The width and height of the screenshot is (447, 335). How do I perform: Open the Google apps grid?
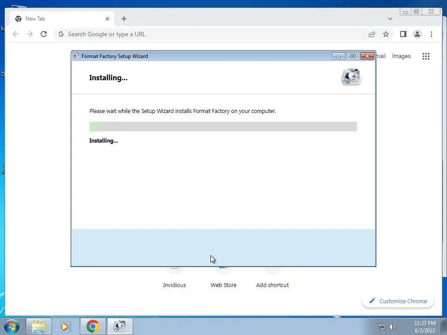(426, 56)
